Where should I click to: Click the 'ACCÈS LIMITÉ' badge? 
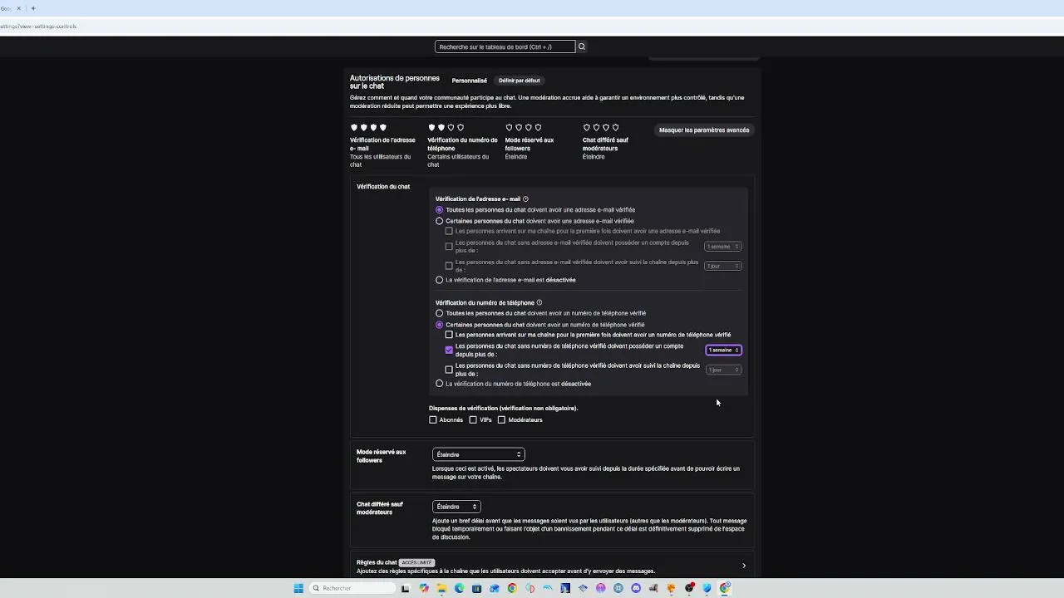417,562
